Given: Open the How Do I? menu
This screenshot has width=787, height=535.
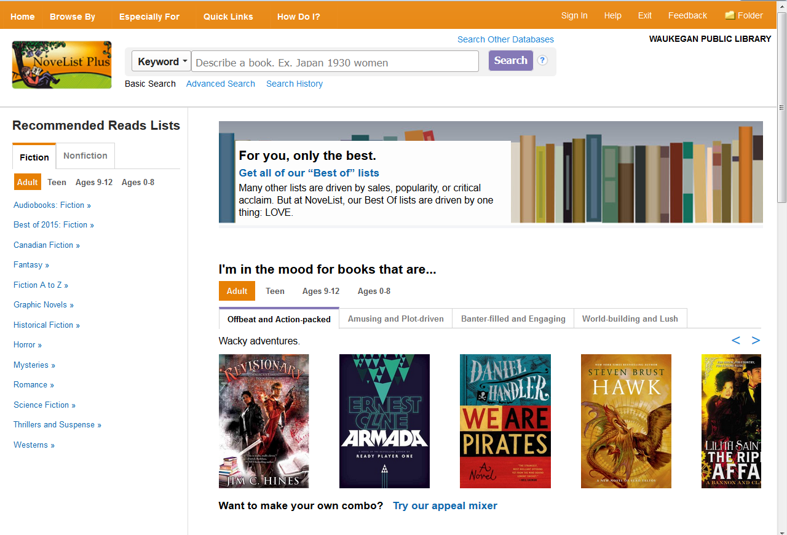Looking at the screenshot, I should pos(298,17).
